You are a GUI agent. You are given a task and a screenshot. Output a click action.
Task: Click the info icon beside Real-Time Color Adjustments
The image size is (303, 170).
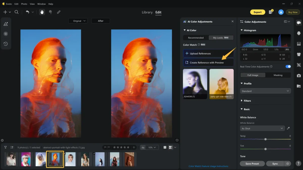(271, 67)
